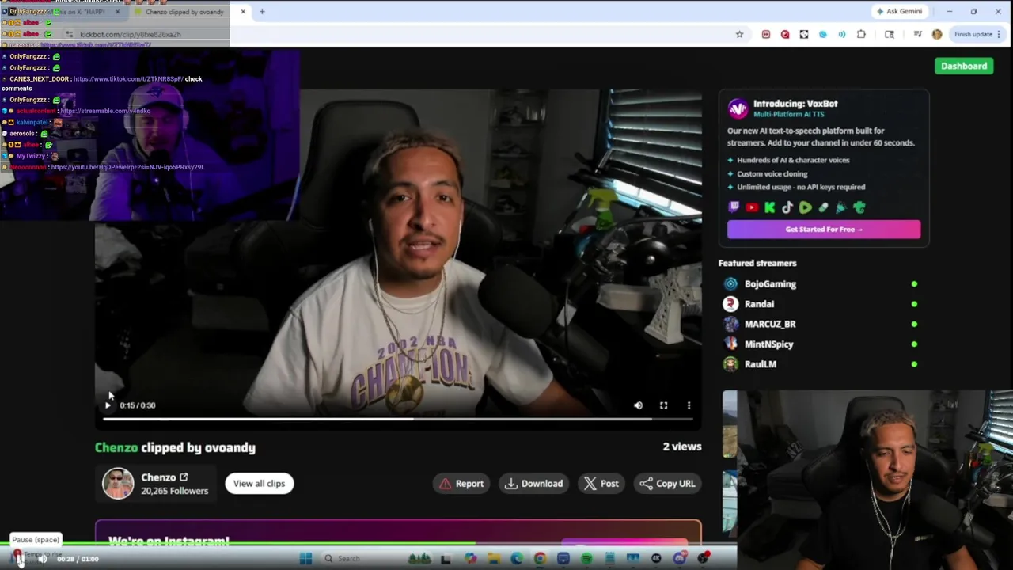Click the Kick icon in VoxBot card
The width and height of the screenshot is (1013, 570).
click(x=769, y=207)
